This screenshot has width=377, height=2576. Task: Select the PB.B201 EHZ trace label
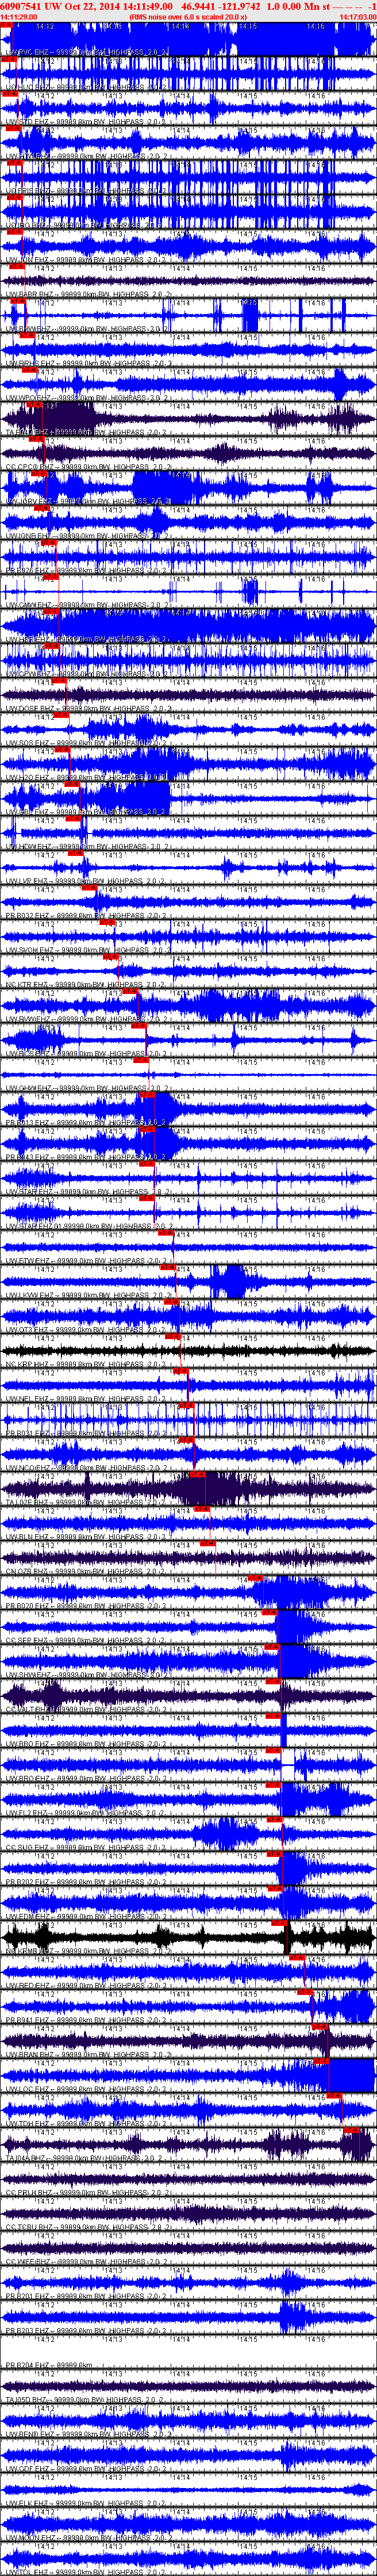pyautogui.click(x=88, y=2294)
